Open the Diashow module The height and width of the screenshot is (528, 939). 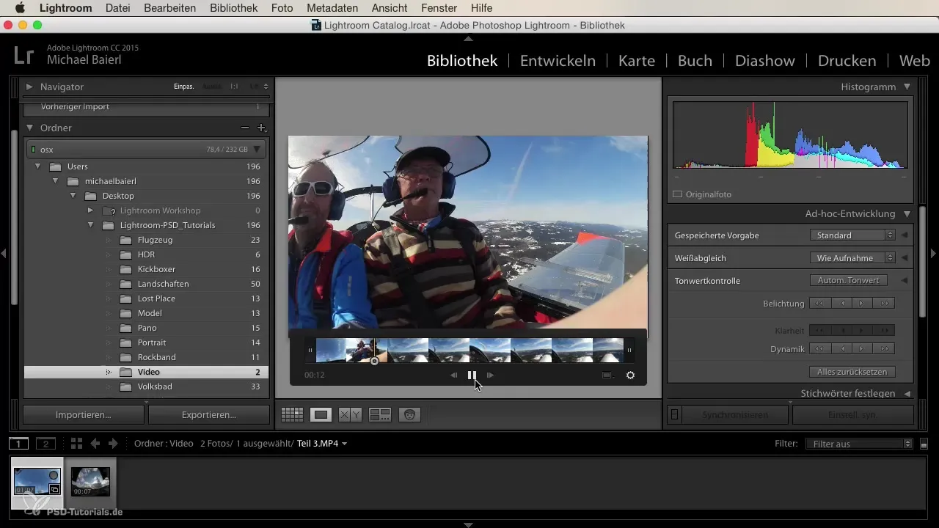coord(765,61)
